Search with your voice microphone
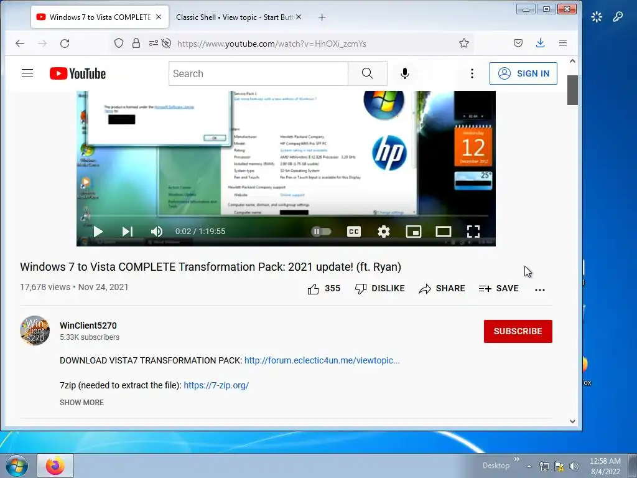Screen dimensions: 637x478 click(404, 73)
